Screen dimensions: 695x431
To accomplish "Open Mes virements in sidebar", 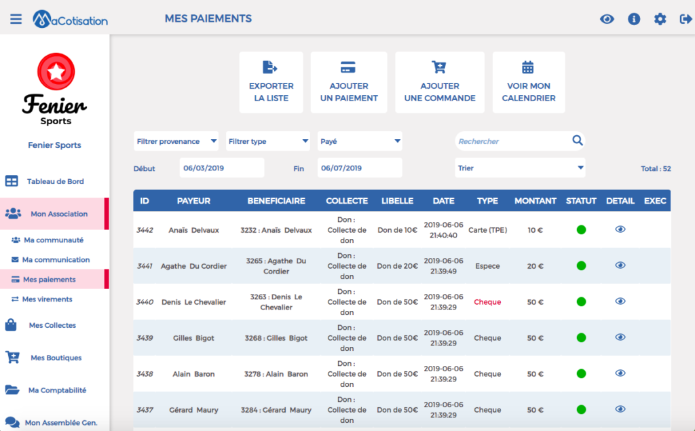I will [x=47, y=299].
